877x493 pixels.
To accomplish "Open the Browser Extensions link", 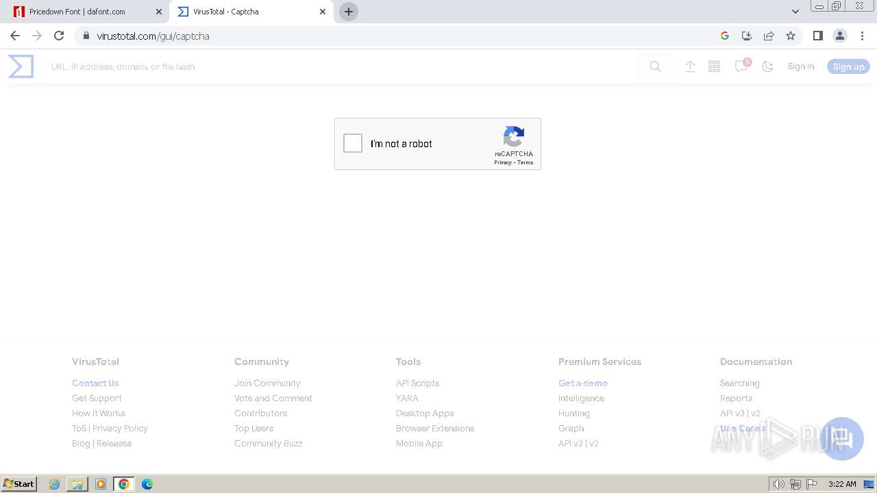I will click(435, 428).
